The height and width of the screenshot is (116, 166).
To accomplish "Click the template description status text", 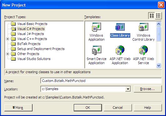I will pos(48,72).
